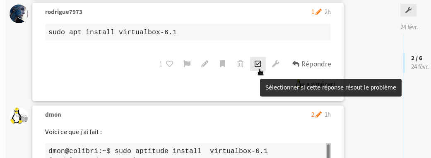Delete post using the trash icon
Screen dimensions: 431x158
point(240,64)
